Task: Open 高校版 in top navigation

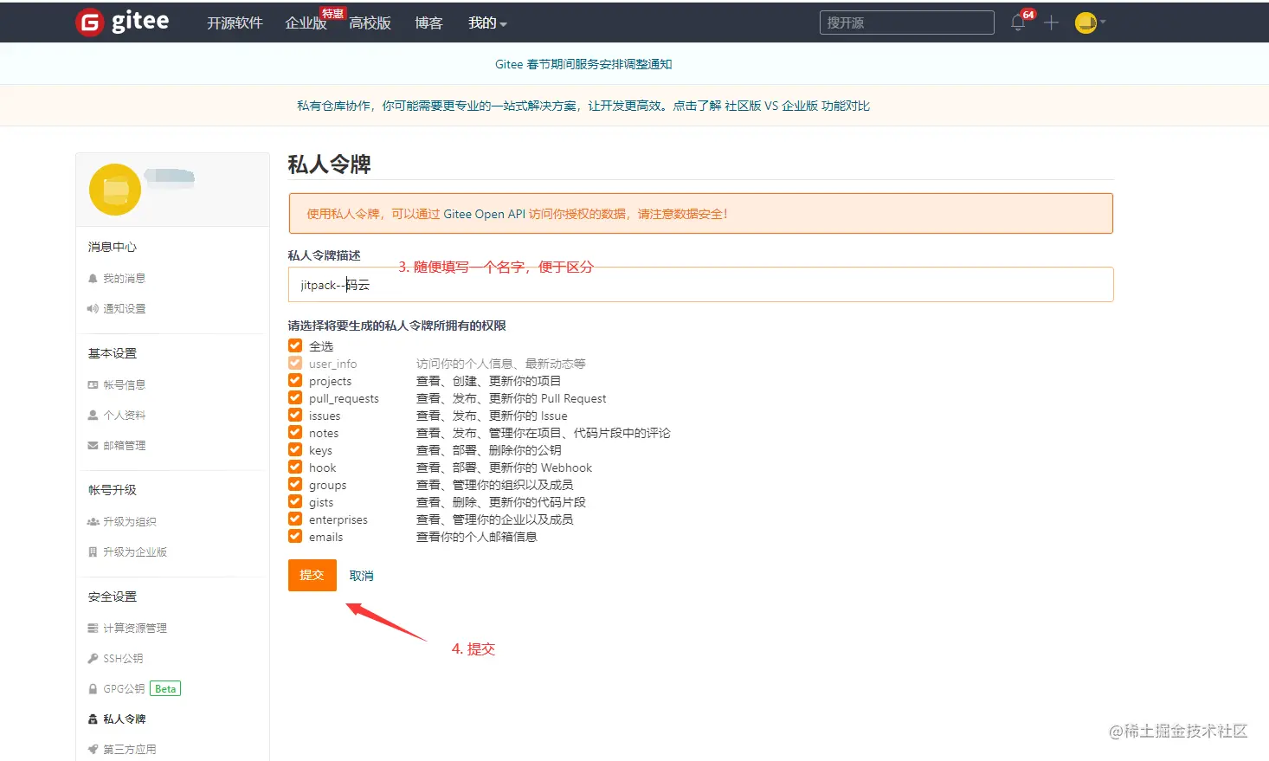Action: pos(370,23)
